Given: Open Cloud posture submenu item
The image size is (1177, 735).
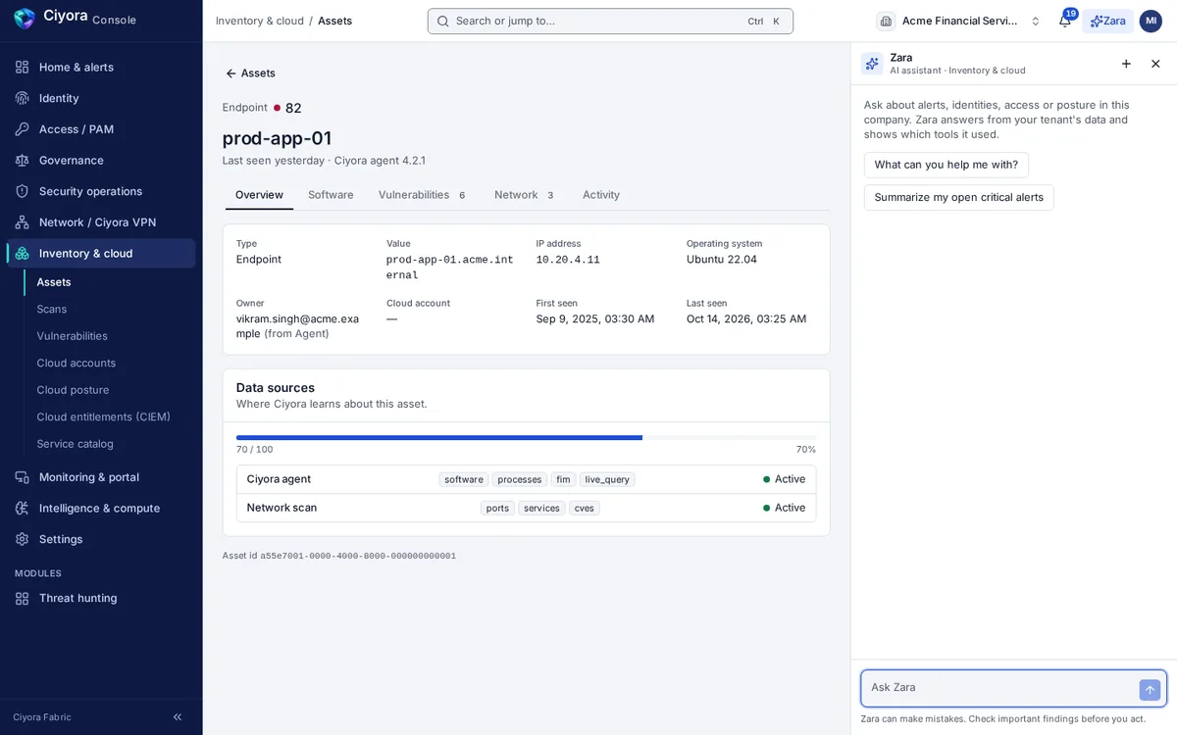Looking at the screenshot, I should click(x=110, y=390).
